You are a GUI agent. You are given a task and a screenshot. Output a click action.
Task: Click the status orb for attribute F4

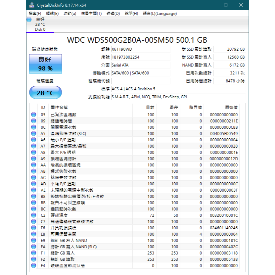tap(33, 265)
